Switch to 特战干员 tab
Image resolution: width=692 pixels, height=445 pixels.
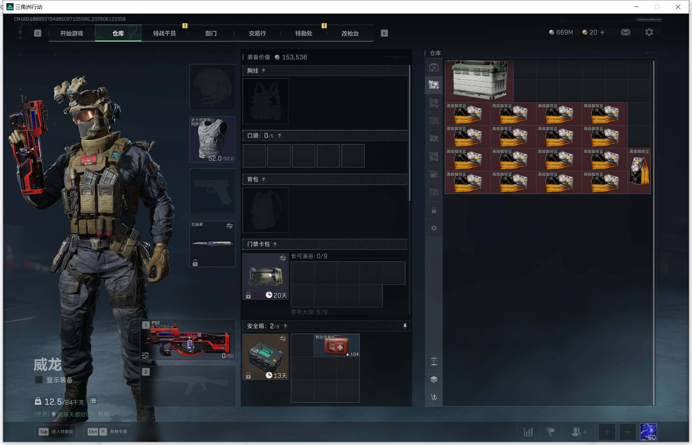pos(164,33)
